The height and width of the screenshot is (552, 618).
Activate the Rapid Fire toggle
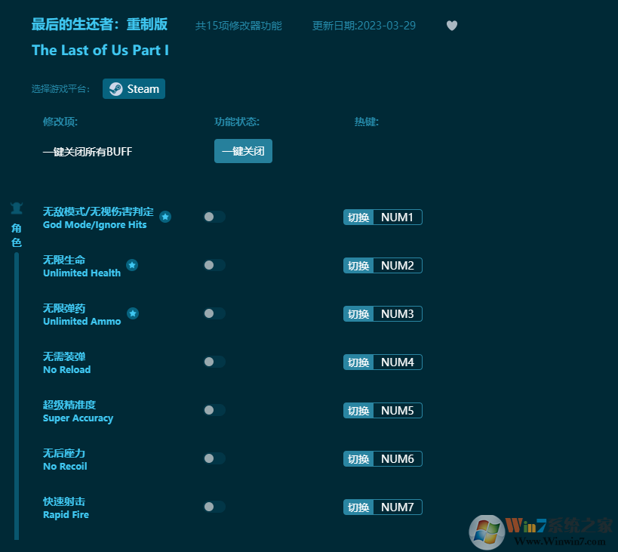click(x=214, y=507)
